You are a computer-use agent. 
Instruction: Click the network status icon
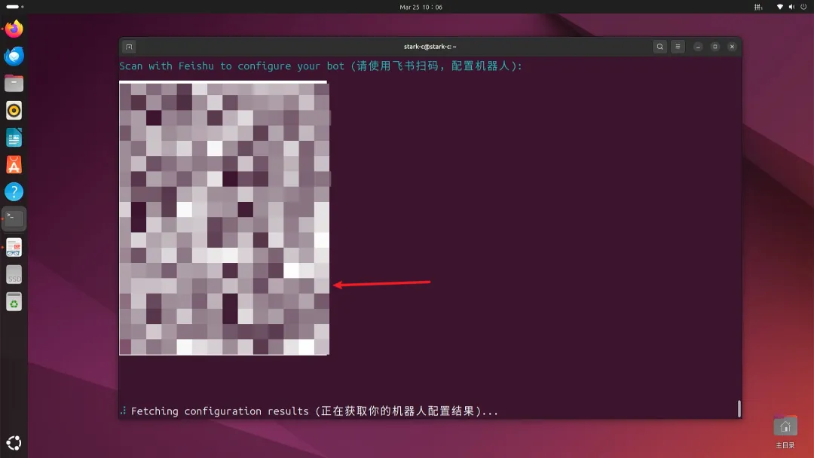(780, 8)
